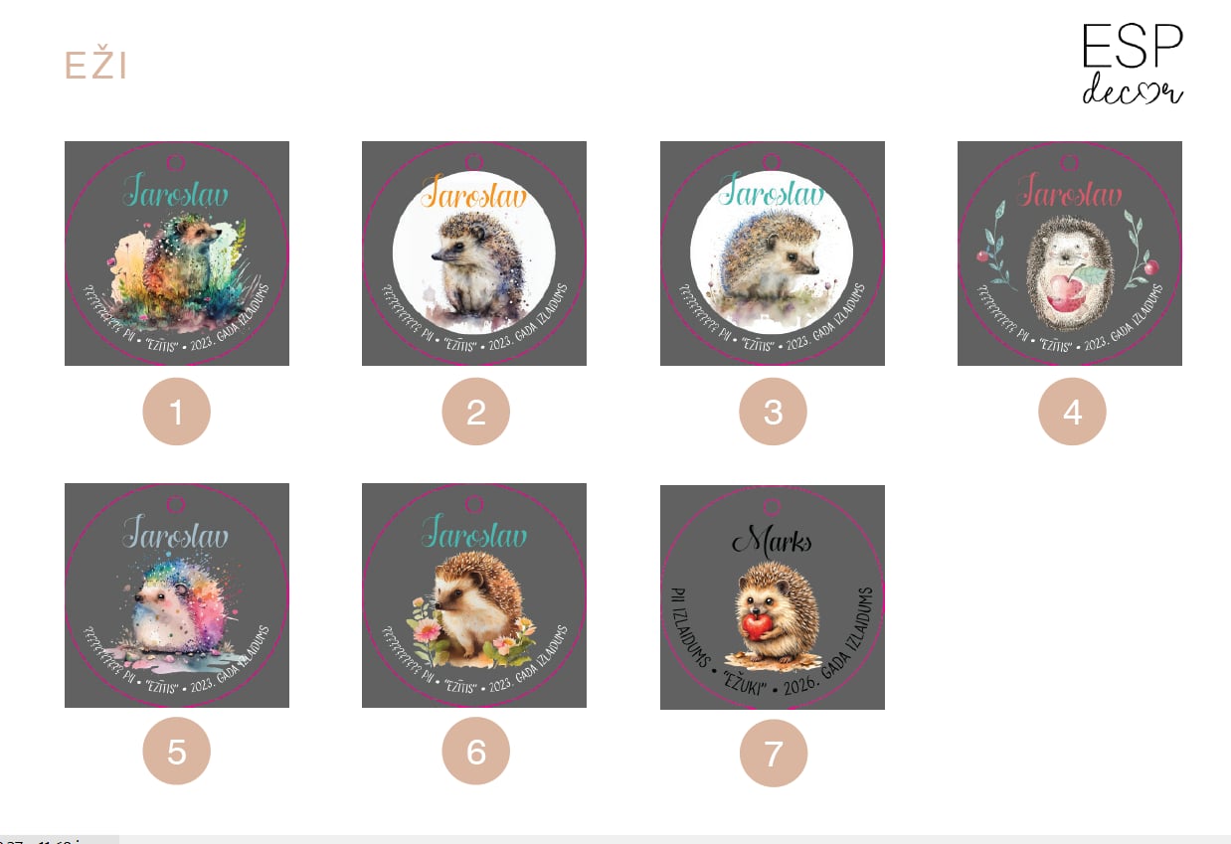Click the EŽI heading text
The height and width of the screenshot is (844, 1231).
tap(95, 66)
